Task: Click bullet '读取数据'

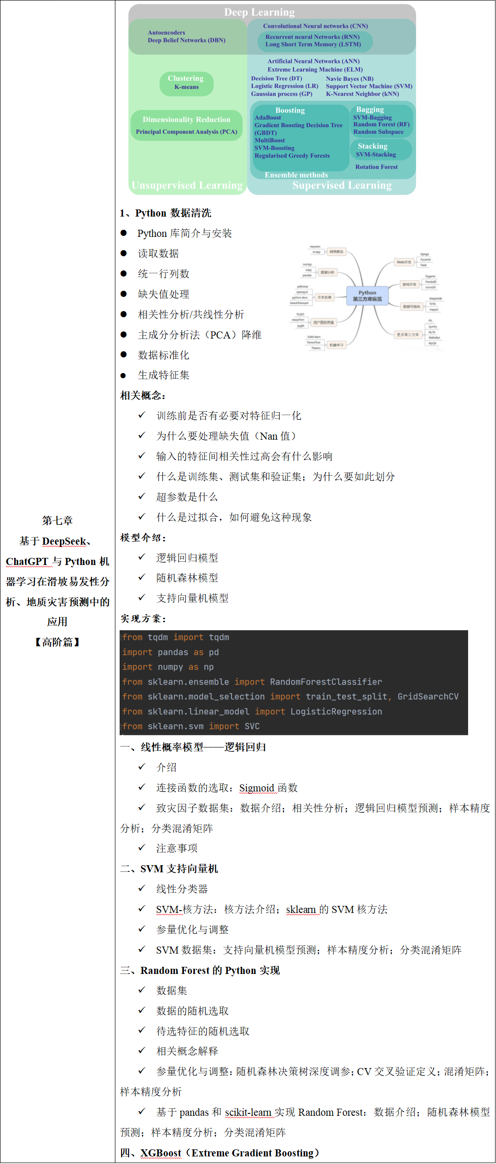Action: pos(158,253)
